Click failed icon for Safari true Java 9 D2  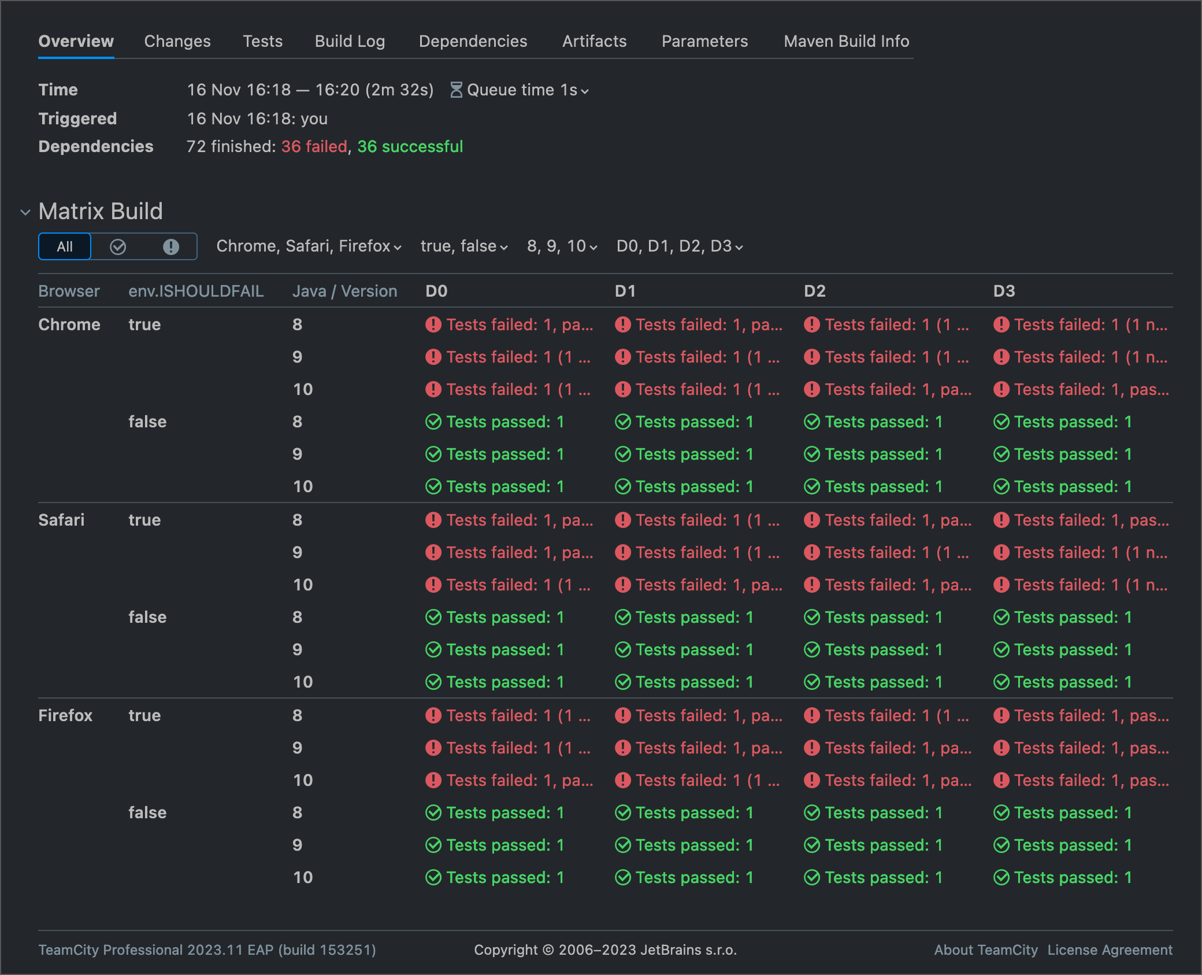pos(812,552)
